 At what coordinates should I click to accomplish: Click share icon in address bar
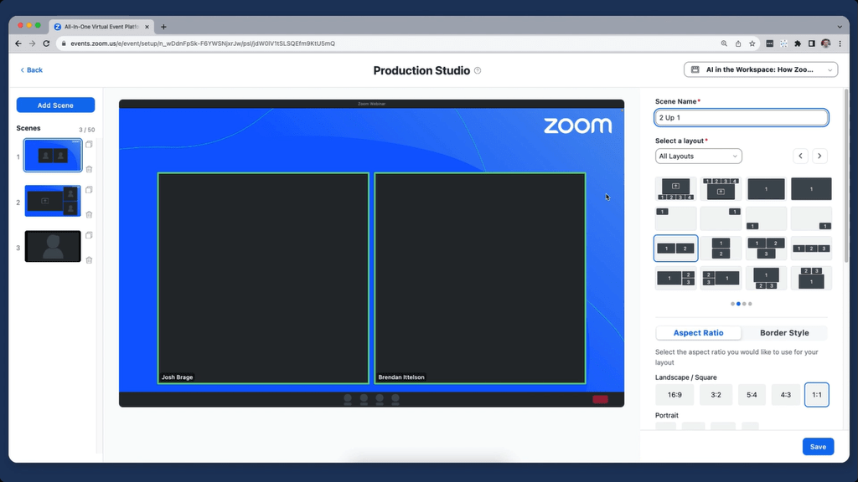tap(738, 44)
